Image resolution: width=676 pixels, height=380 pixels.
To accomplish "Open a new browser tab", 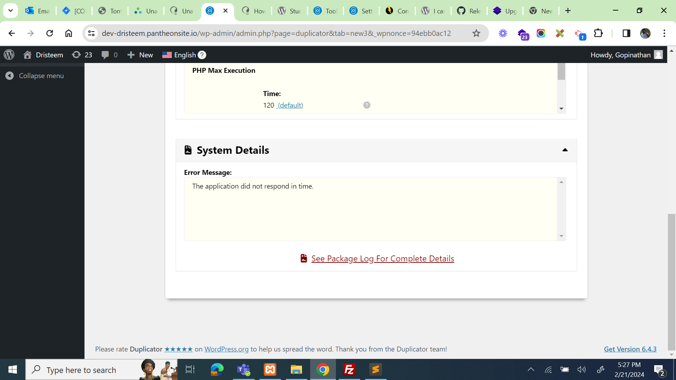I will coord(568,11).
